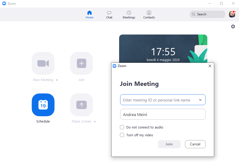Open the Chat bubble icon
The image size is (239, 163).
pos(109,13)
